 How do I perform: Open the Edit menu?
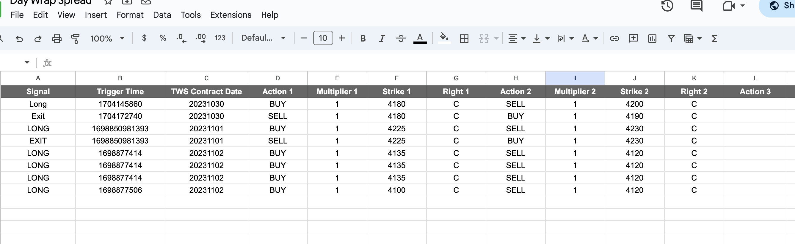click(40, 15)
